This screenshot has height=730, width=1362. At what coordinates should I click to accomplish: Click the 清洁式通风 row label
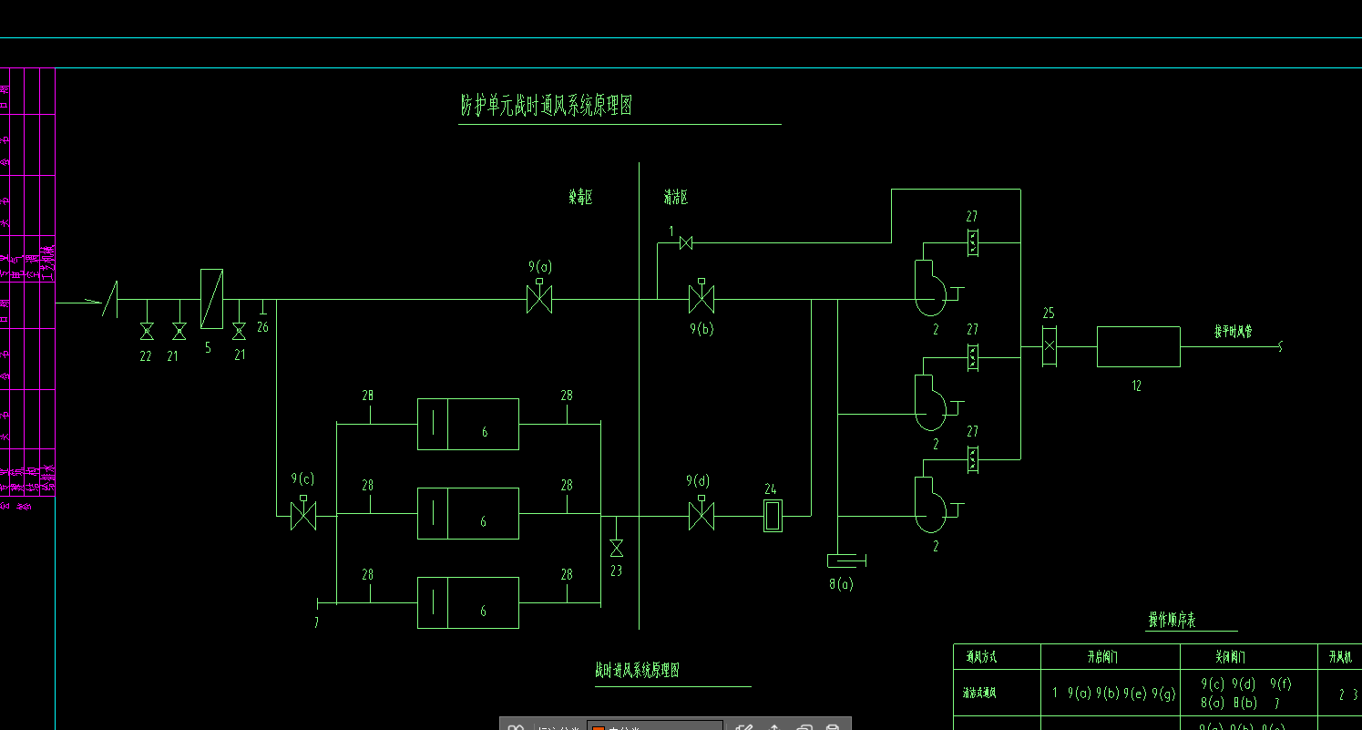coord(979,694)
